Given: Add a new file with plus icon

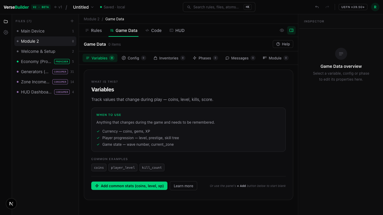Looking at the screenshot, I should pyautogui.click(x=72, y=21).
